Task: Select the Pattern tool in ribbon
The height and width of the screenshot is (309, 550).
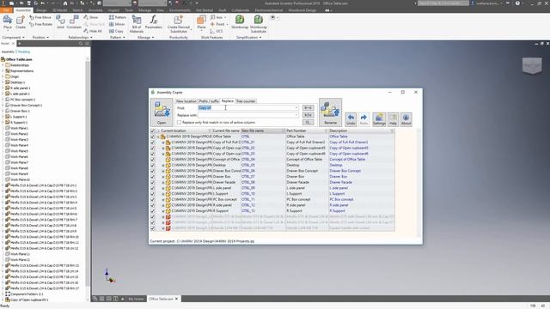Action: (x=117, y=17)
